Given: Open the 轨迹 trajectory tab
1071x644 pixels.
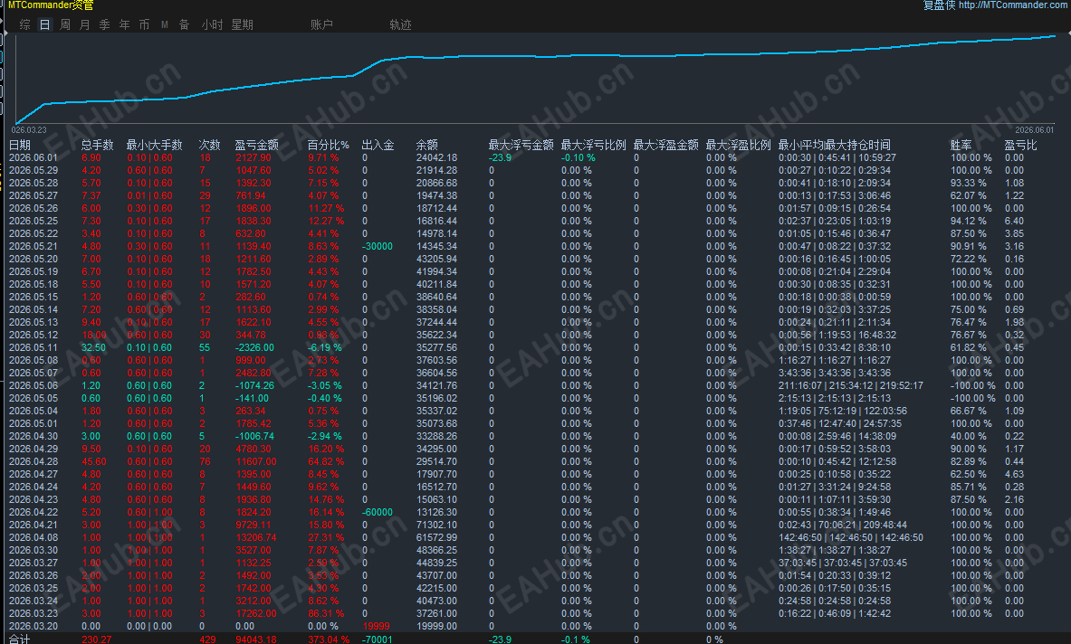Looking at the screenshot, I should tap(400, 24).
